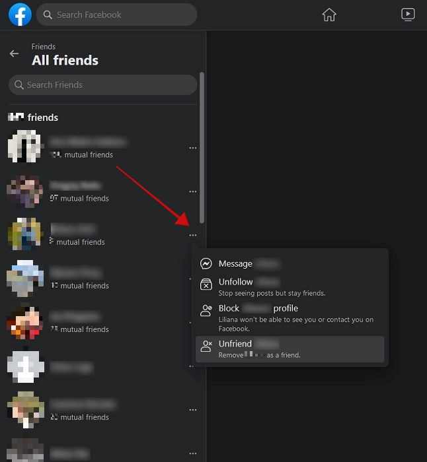This screenshot has width=427, height=462.
Task: Open the seventh friend's profile picture
Action: tap(25, 410)
